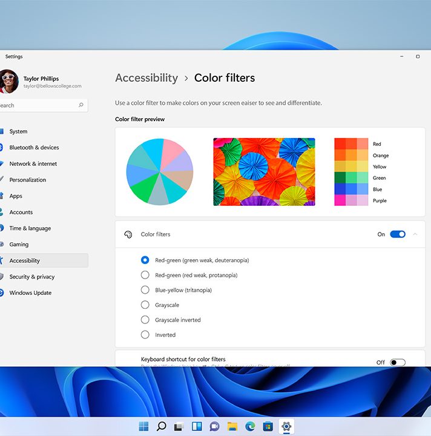Open Windows Update category
Viewport: 431px width, 436px height.
click(30, 293)
